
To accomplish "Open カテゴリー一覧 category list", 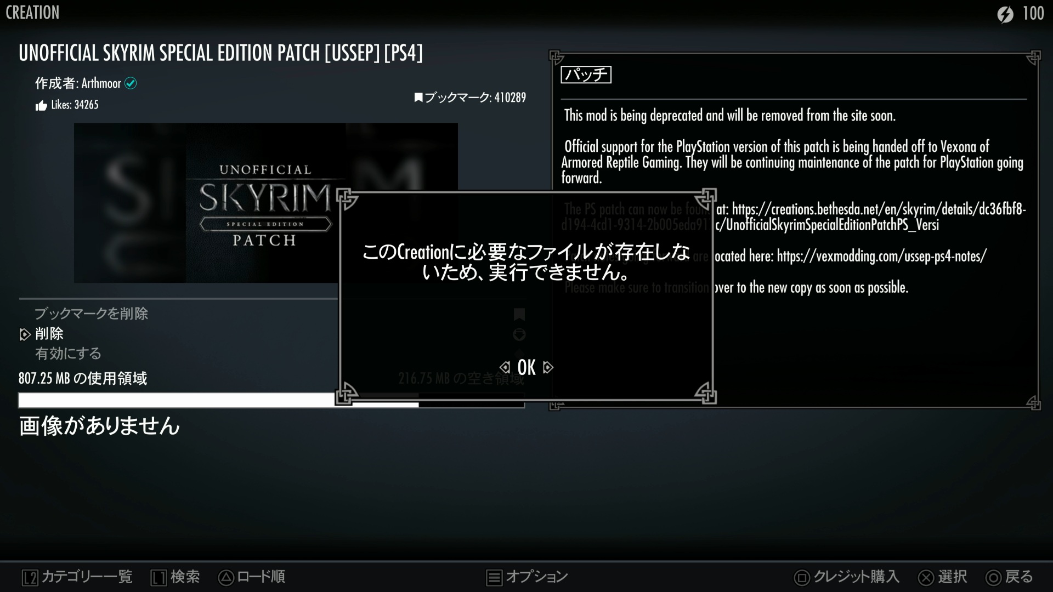I will click(x=87, y=577).
